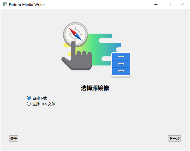Minimize the Fedora Media Writer window
The height and width of the screenshot is (151, 190).
coord(156,5)
